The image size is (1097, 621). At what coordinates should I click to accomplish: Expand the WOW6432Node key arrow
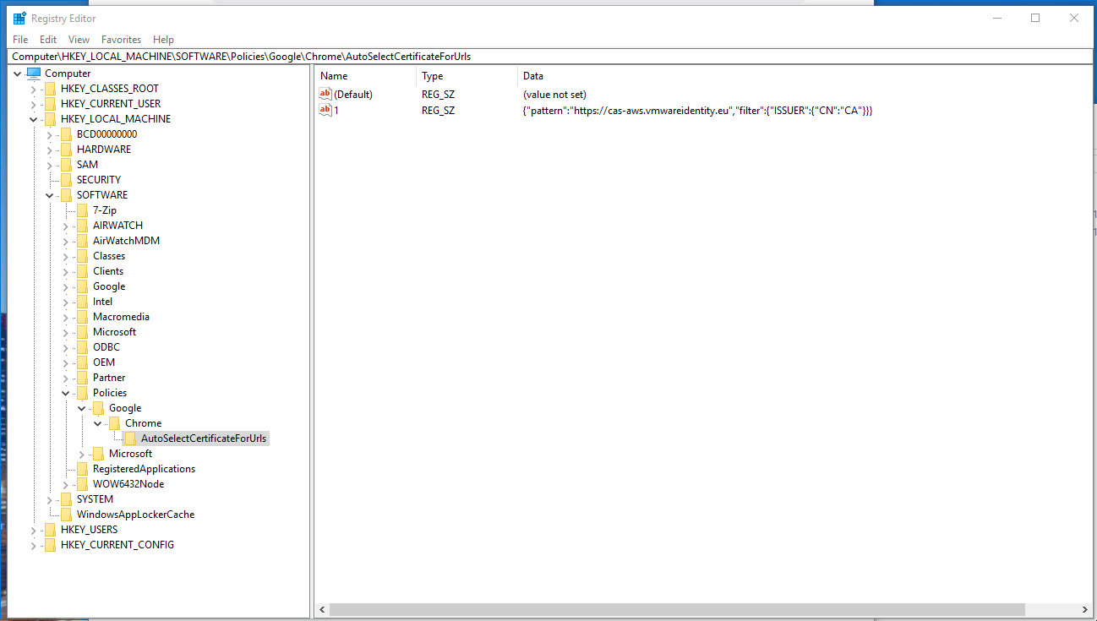(65, 484)
